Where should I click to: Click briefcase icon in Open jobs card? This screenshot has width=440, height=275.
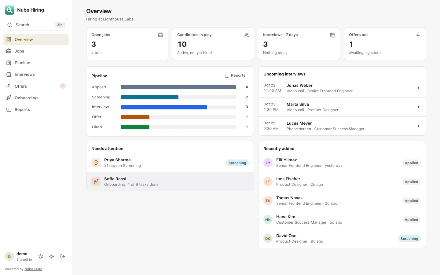click(160, 35)
